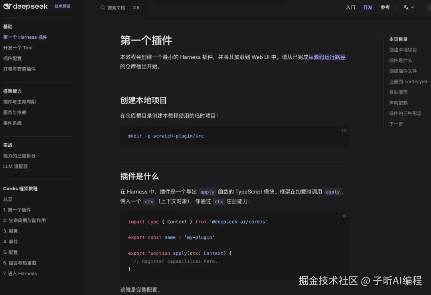This screenshot has height=295, width=431.
Task: Click the 框架能力 sidebar section heading
Action: click(x=12, y=91)
